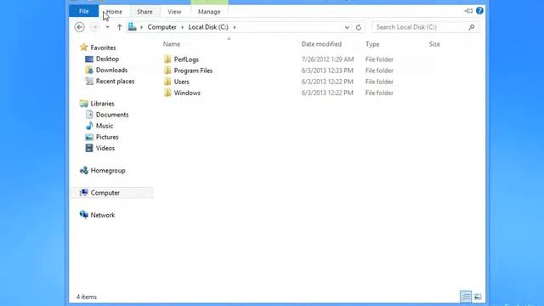This screenshot has height=306, width=544.
Task: Open the Videos library
Action: (105, 148)
